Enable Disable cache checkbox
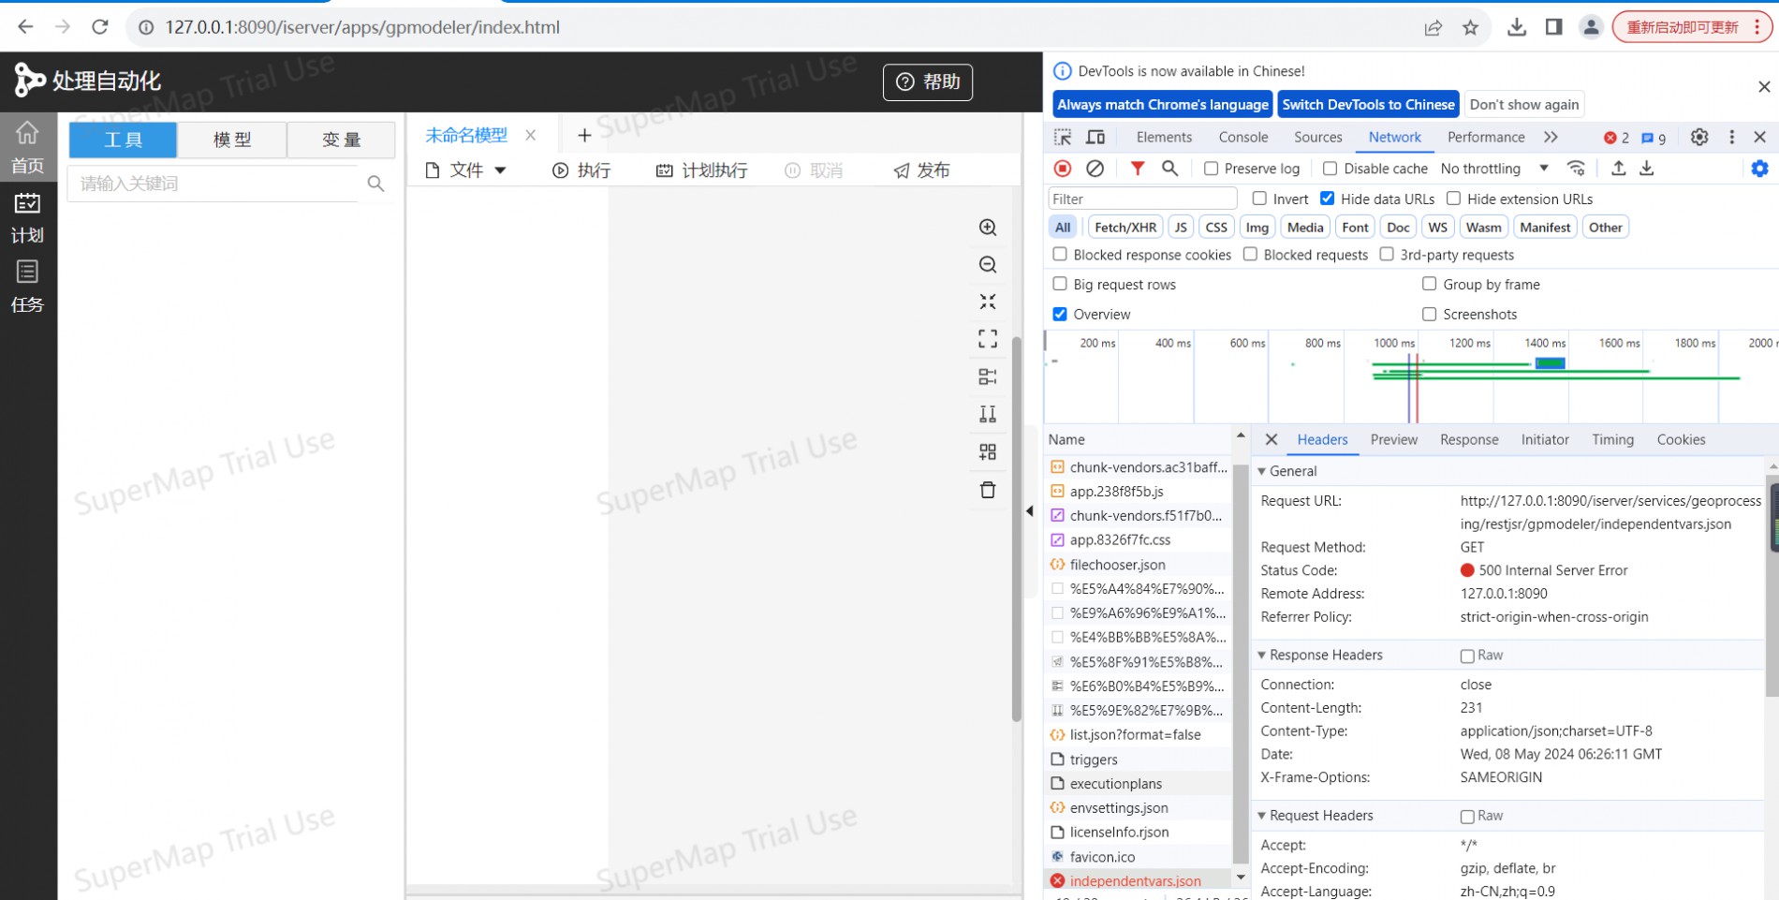Viewport: 1779px width, 900px height. pyautogui.click(x=1330, y=169)
